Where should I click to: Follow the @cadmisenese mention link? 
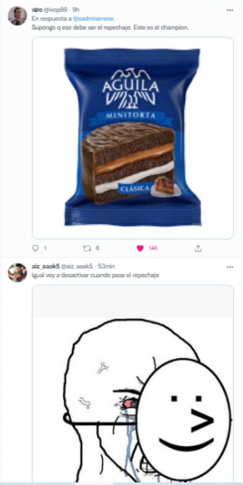click(x=93, y=19)
